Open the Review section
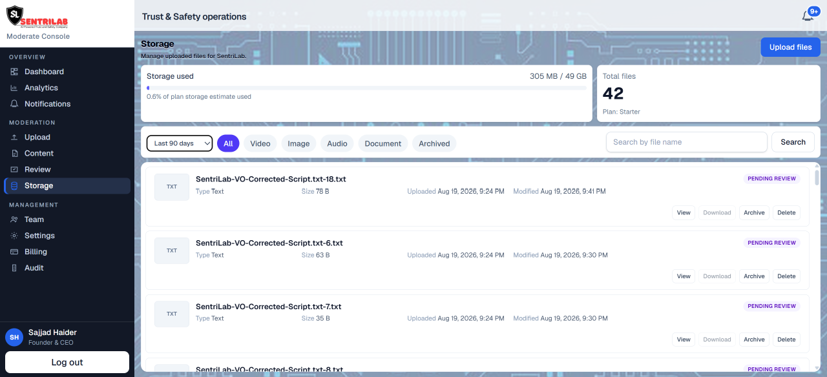This screenshot has height=377, width=827. click(x=67, y=170)
